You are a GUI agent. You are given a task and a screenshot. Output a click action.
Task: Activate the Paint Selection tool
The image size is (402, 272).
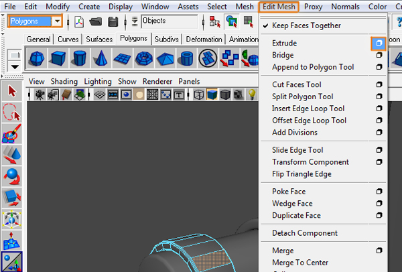12,134
